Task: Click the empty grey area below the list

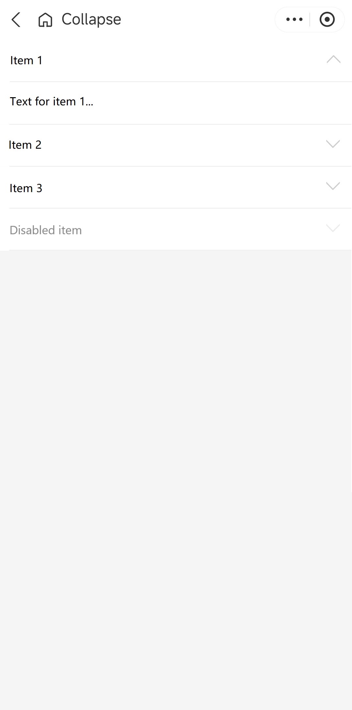Action: coord(176,457)
